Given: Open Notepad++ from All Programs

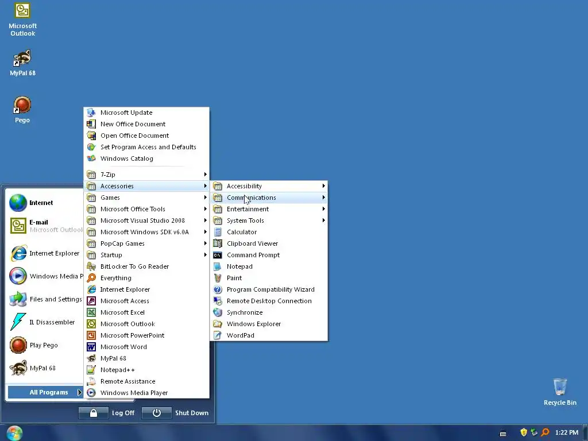Looking at the screenshot, I should coord(146,370).
